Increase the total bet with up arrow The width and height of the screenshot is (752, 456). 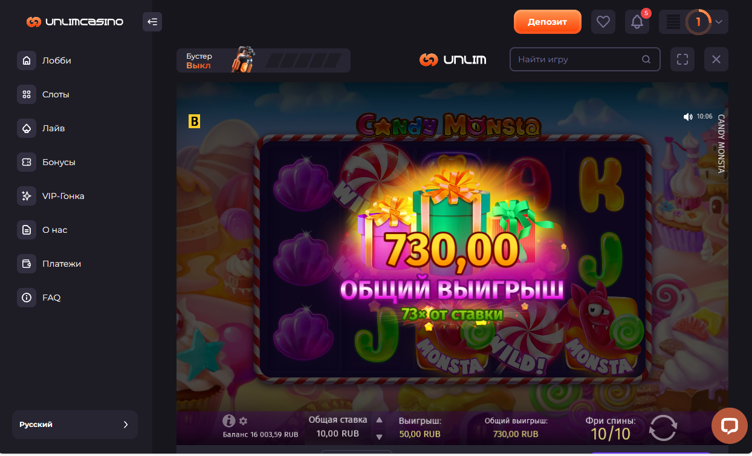pyautogui.click(x=380, y=420)
